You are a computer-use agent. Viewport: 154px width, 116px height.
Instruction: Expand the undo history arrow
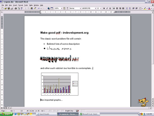[x=41, y=8]
